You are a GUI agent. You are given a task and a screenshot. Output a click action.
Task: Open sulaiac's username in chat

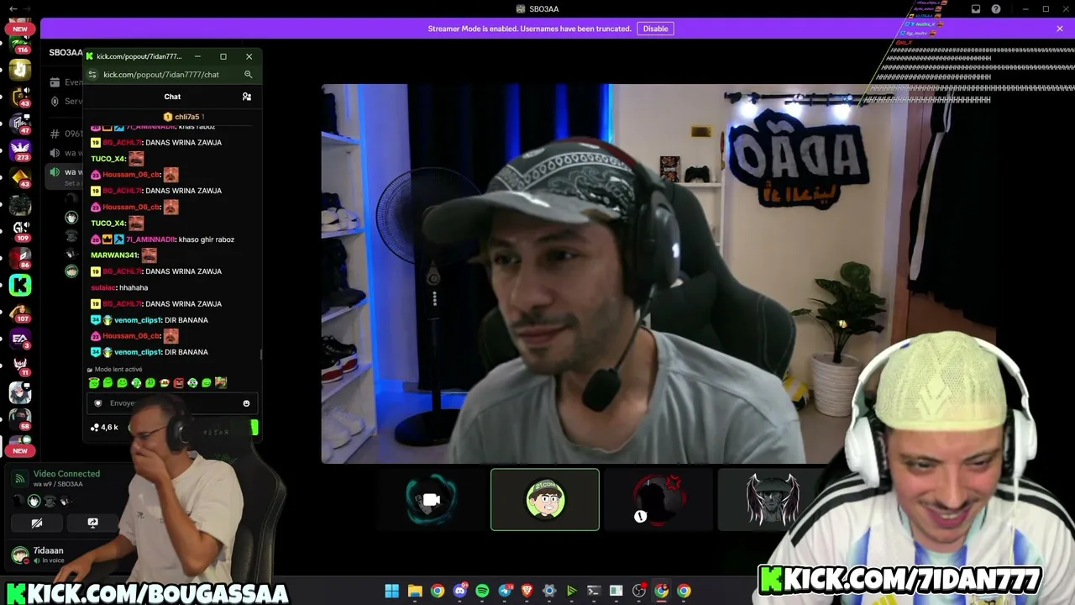pyautogui.click(x=103, y=287)
